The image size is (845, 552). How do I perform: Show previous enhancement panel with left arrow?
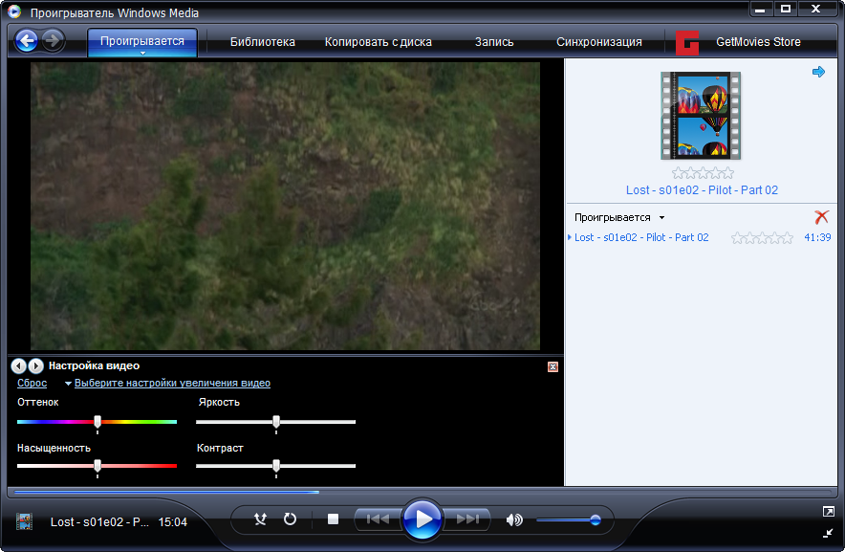click(18, 365)
